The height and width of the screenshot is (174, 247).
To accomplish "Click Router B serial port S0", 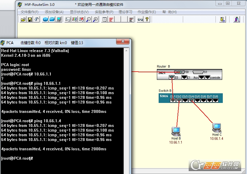I will point(179,72).
